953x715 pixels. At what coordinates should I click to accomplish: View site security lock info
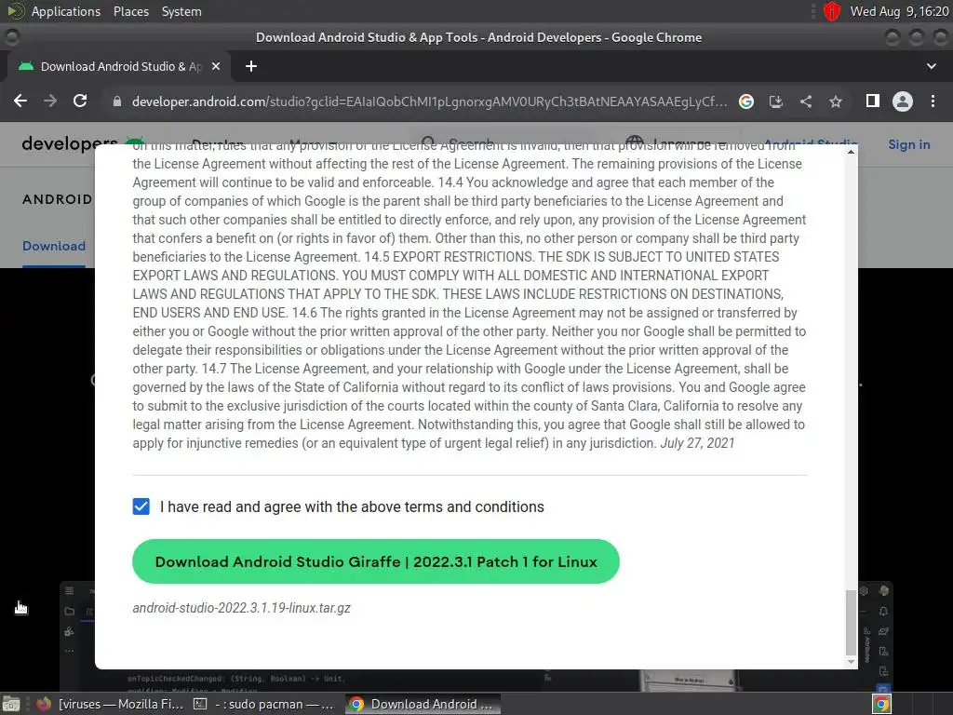[x=116, y=101]
